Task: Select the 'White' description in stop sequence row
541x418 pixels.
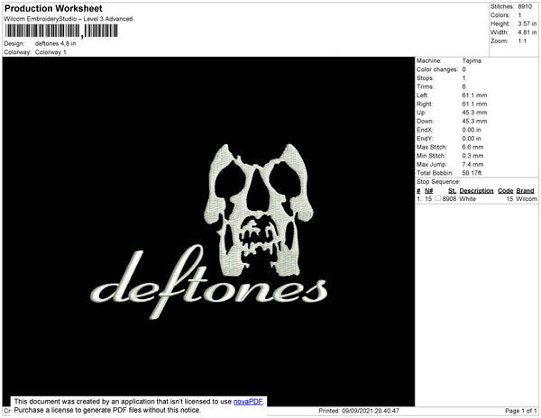Action: [467, 199]
